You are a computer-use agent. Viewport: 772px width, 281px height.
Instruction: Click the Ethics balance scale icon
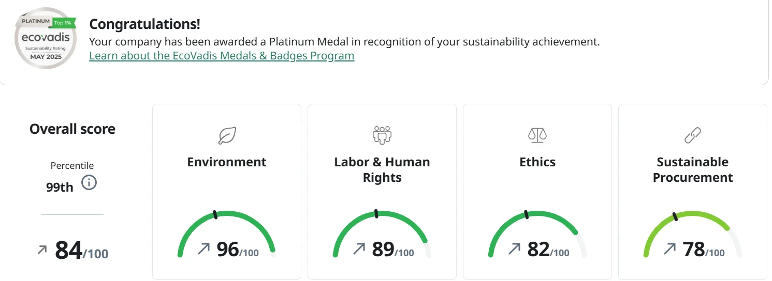point(537,135)
